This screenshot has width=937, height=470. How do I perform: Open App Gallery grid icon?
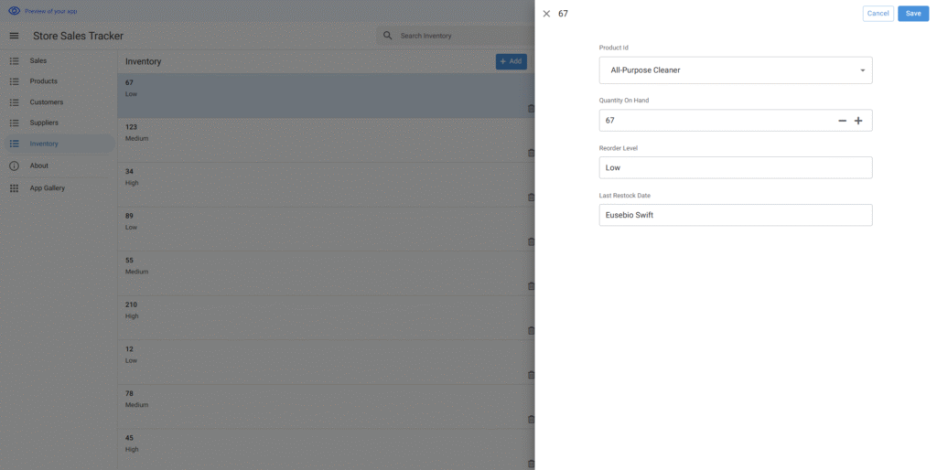pos(14,188)
